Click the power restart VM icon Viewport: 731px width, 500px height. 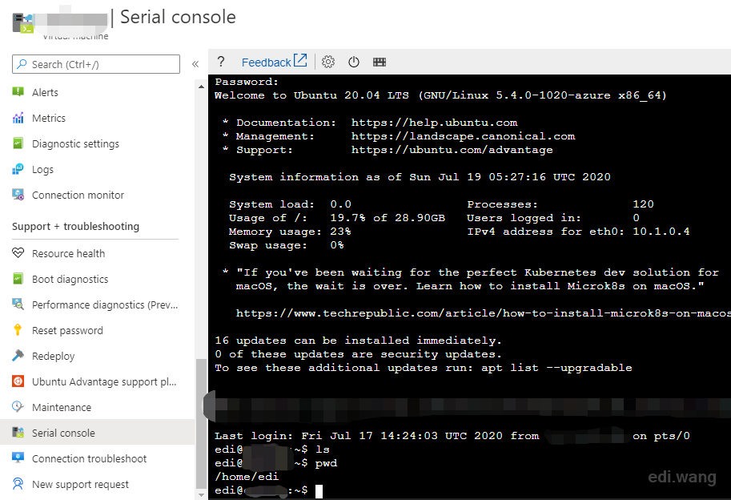coord(354,62)
